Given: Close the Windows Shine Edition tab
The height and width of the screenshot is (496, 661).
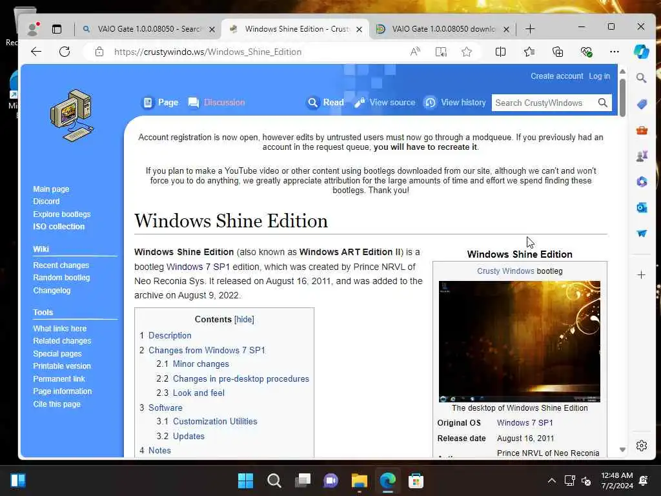Looking at the screenshot, I should tap(359, 29).
